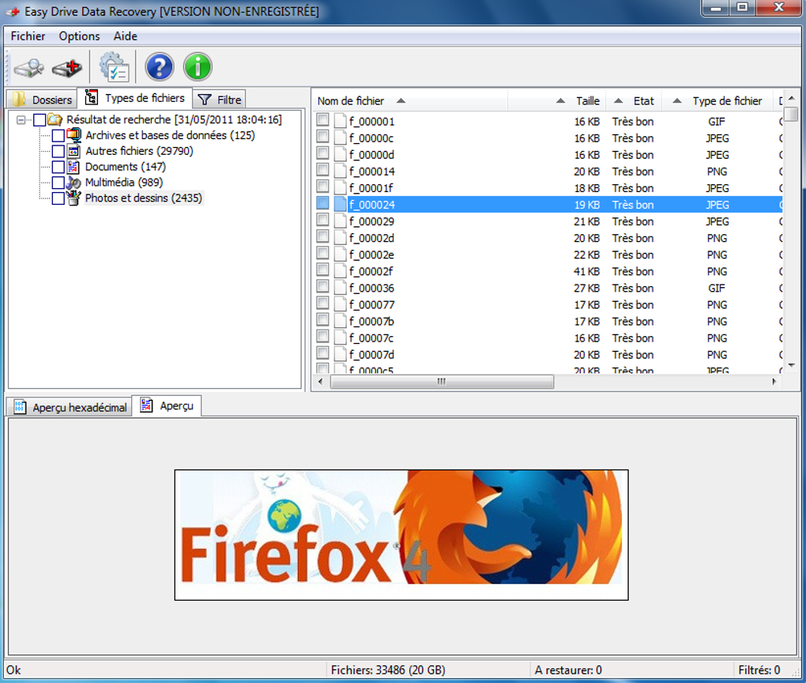Viewport: 806px width, 683px height.
Task: Tick the checkbox for file f_000001
Action: 323,120
